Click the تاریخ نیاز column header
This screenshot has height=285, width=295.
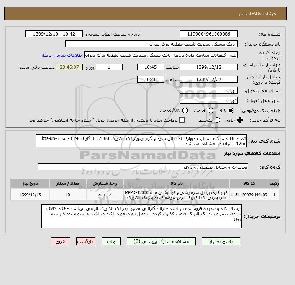30,183
